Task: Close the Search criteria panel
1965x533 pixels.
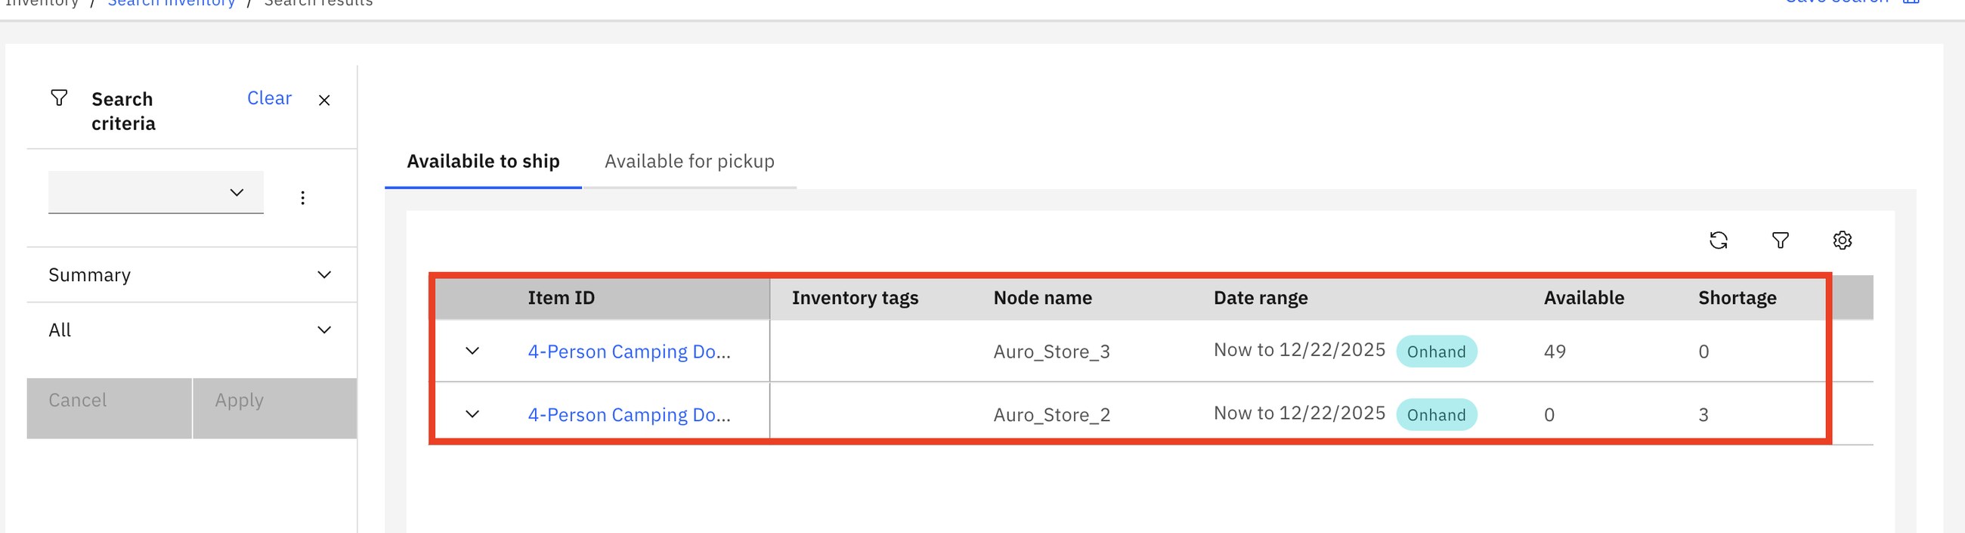Action: (x=324, y=100)
